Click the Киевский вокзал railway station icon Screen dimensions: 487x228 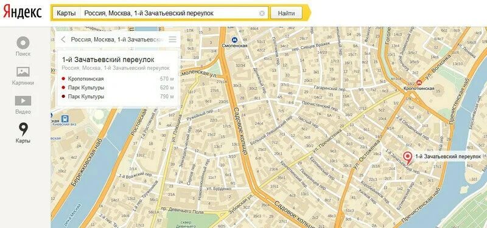pos(66,119)
